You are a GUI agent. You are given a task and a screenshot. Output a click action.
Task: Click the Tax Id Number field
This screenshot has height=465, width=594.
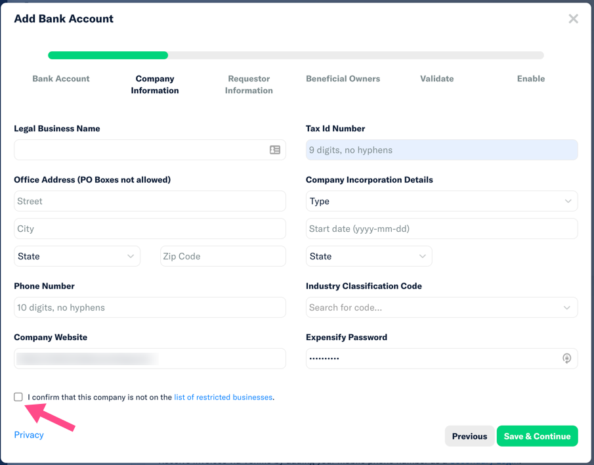441,150
